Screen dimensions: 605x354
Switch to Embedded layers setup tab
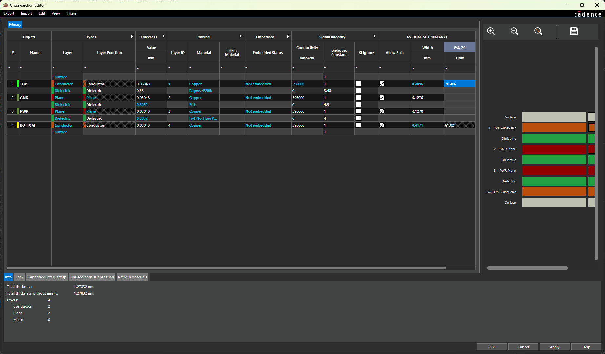[x=47, y=277]
